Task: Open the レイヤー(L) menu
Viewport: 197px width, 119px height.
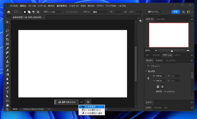Action: pos(42,6)
